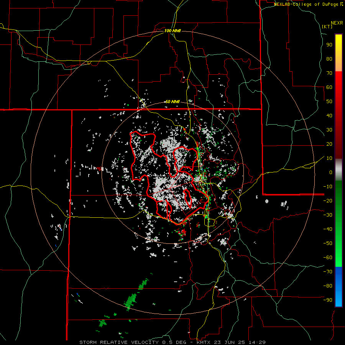Click the -80 value on the velocity scale

(x=328, y=286)
